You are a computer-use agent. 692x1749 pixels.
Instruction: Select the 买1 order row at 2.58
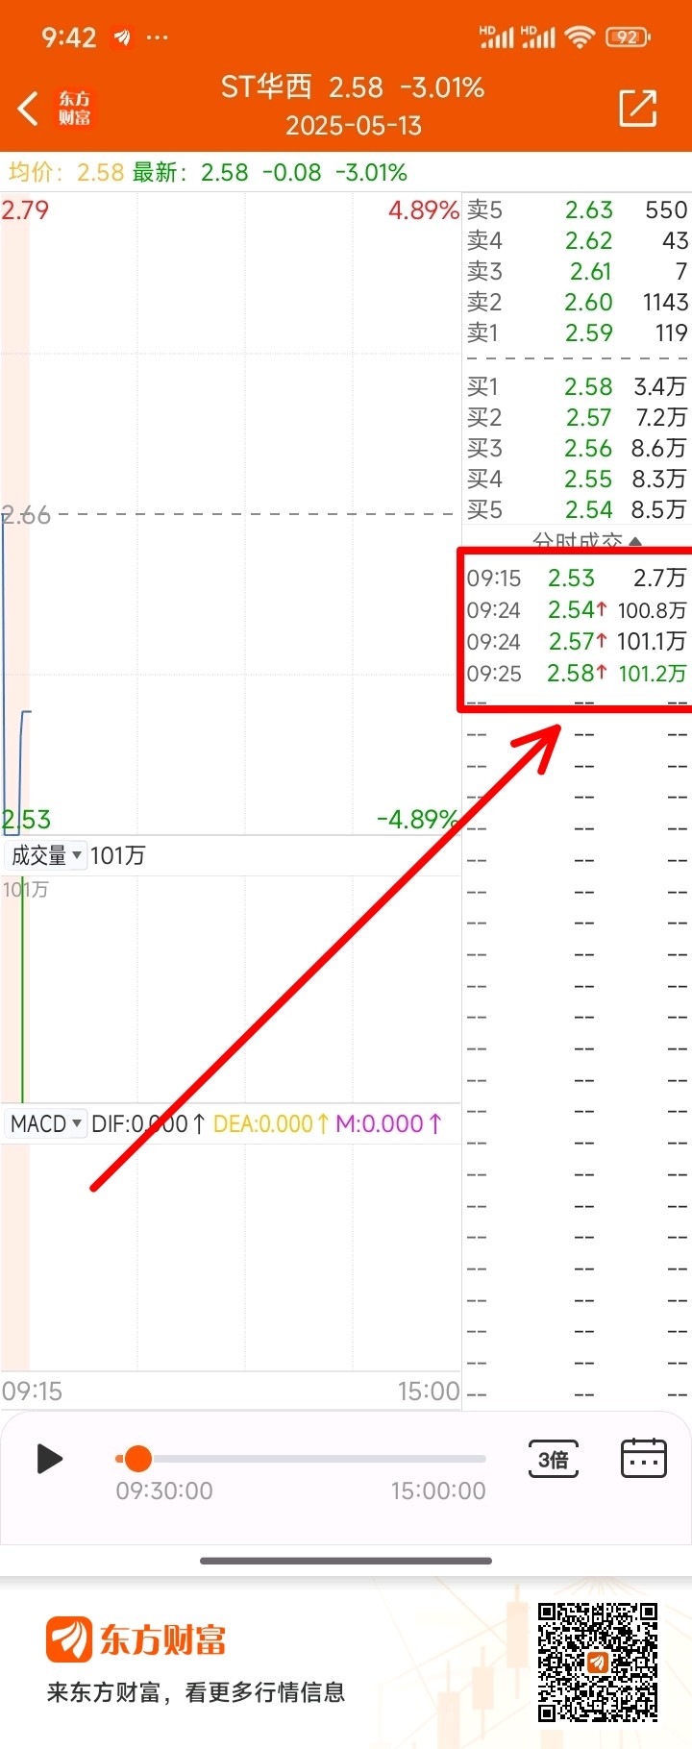[577, 386]
